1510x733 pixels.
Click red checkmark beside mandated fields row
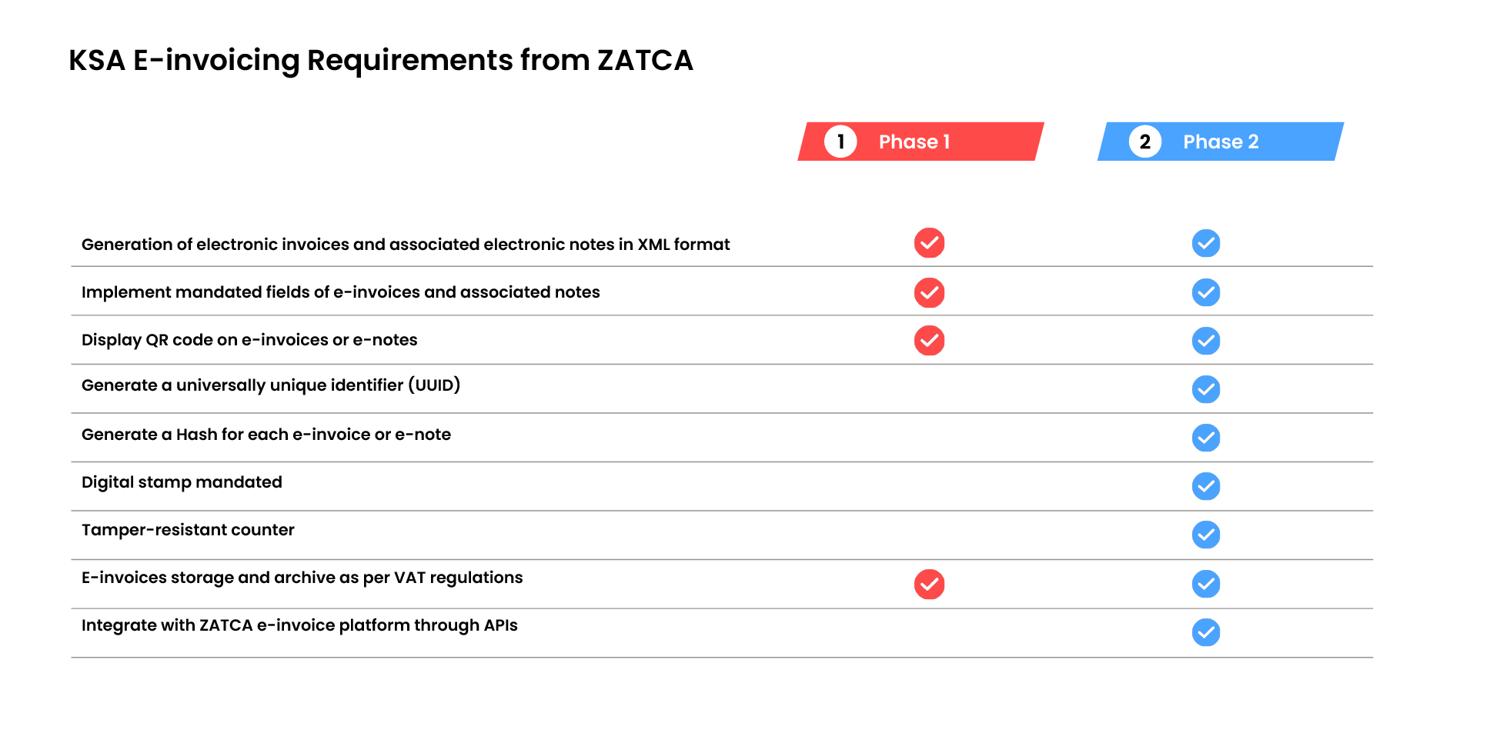[x=929, y=292]
